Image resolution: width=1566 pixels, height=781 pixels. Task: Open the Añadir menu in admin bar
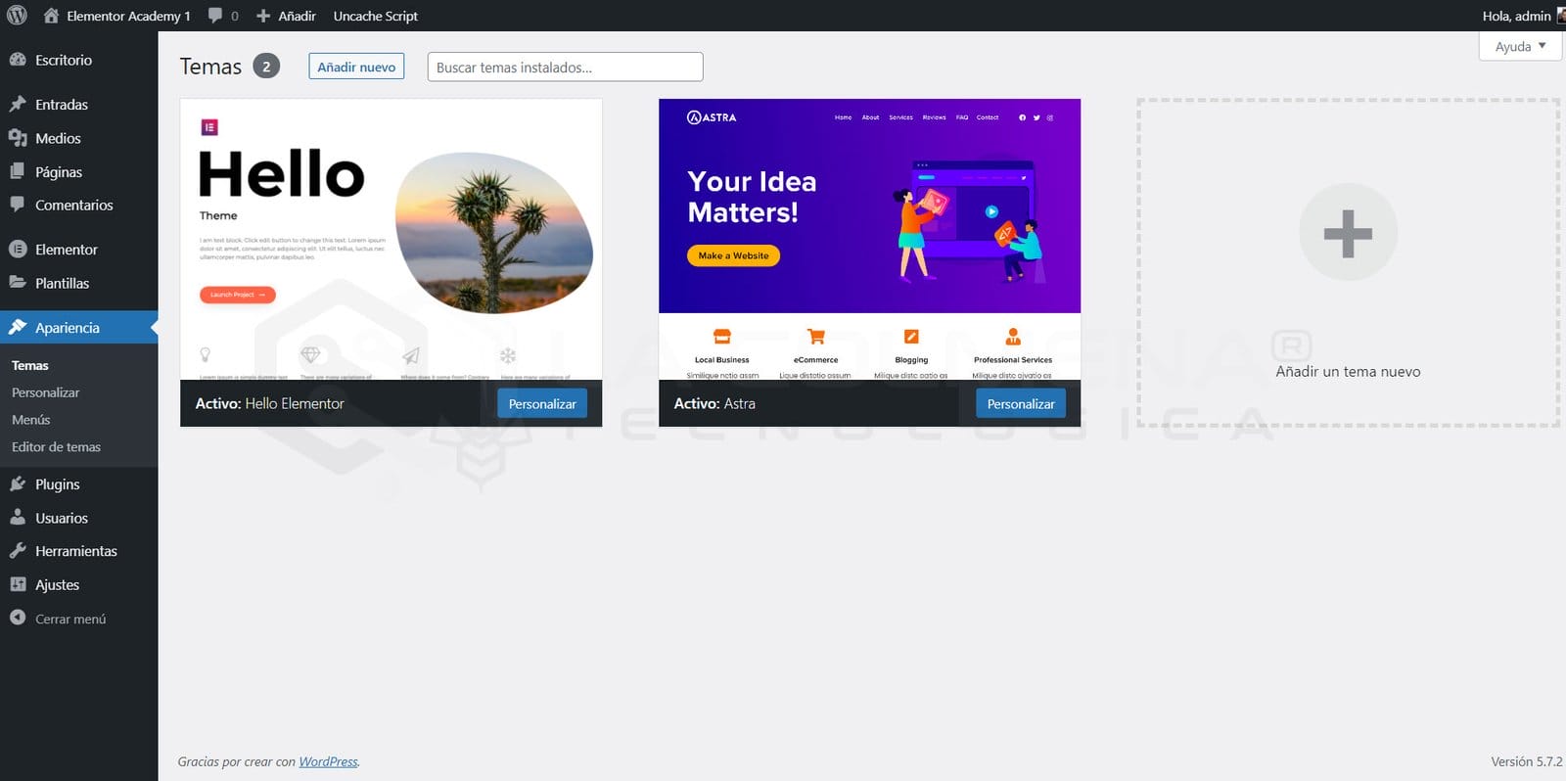coord(286,16)
